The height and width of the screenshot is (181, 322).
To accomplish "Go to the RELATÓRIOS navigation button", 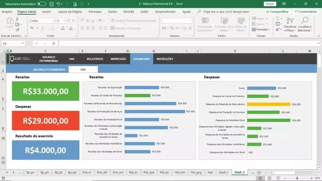I will [95, 59].
